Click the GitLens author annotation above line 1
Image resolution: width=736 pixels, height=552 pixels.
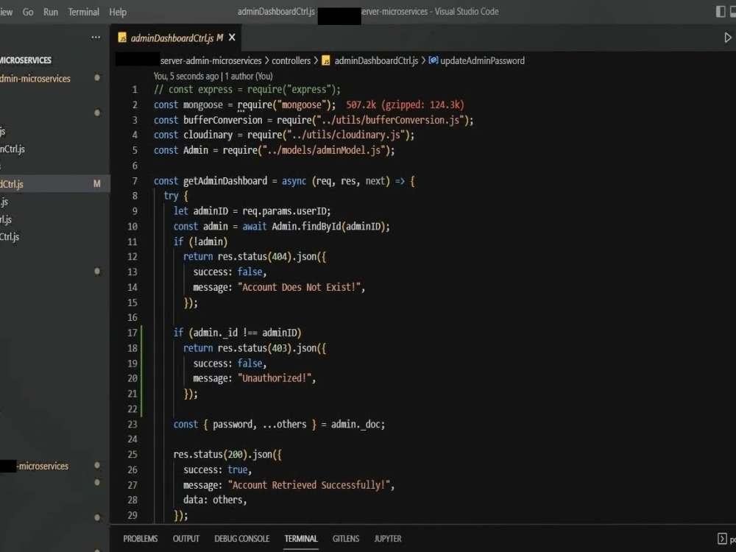point(213,76)
